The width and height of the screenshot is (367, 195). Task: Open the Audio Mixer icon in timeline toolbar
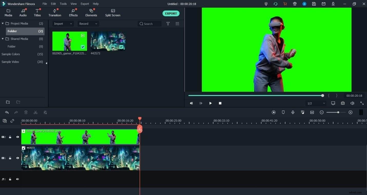click(302, 112)
